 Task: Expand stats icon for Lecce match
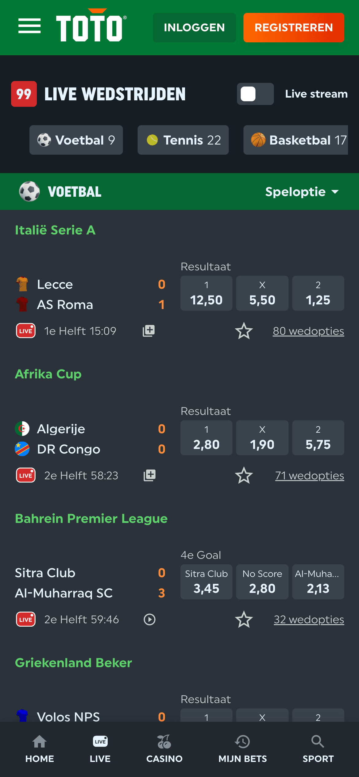coord(149,331)
